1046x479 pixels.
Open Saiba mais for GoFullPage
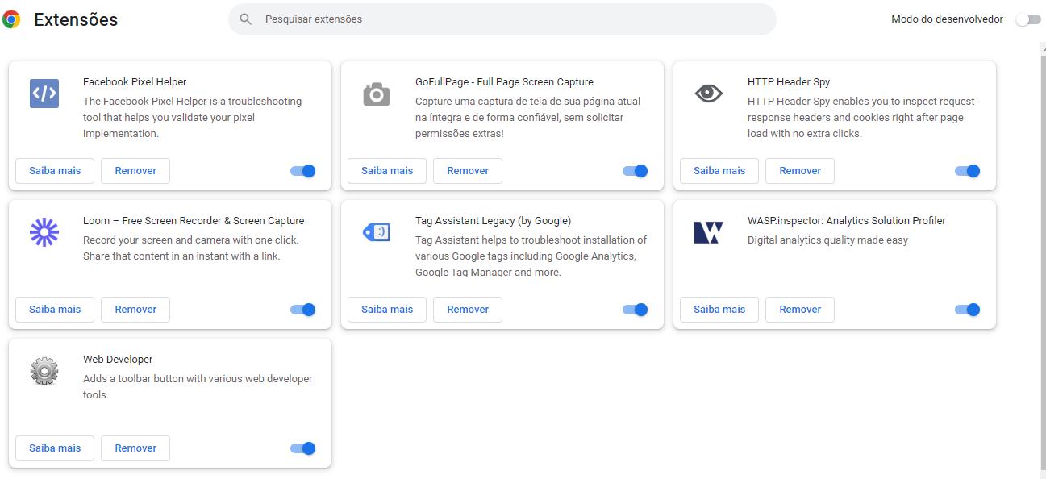click(x=387, y=171)
